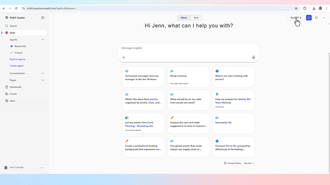
Task: Open the Explore agents link
Action: (x=18, y=59)
